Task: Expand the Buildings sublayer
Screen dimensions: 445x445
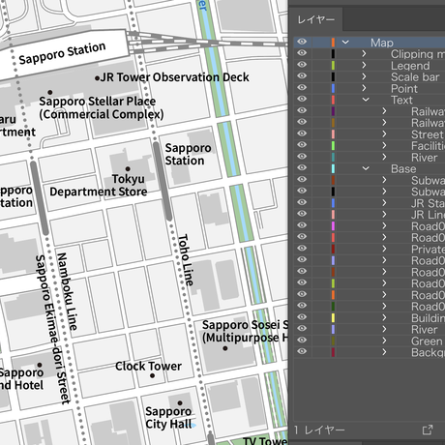Action: click(384, 317)
